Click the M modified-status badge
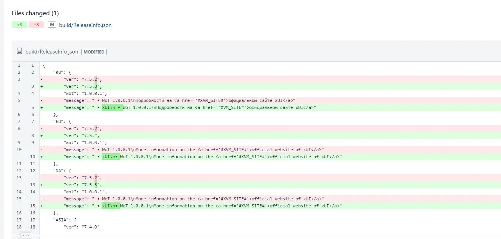The image size is (501, 239). click(52, 25)
